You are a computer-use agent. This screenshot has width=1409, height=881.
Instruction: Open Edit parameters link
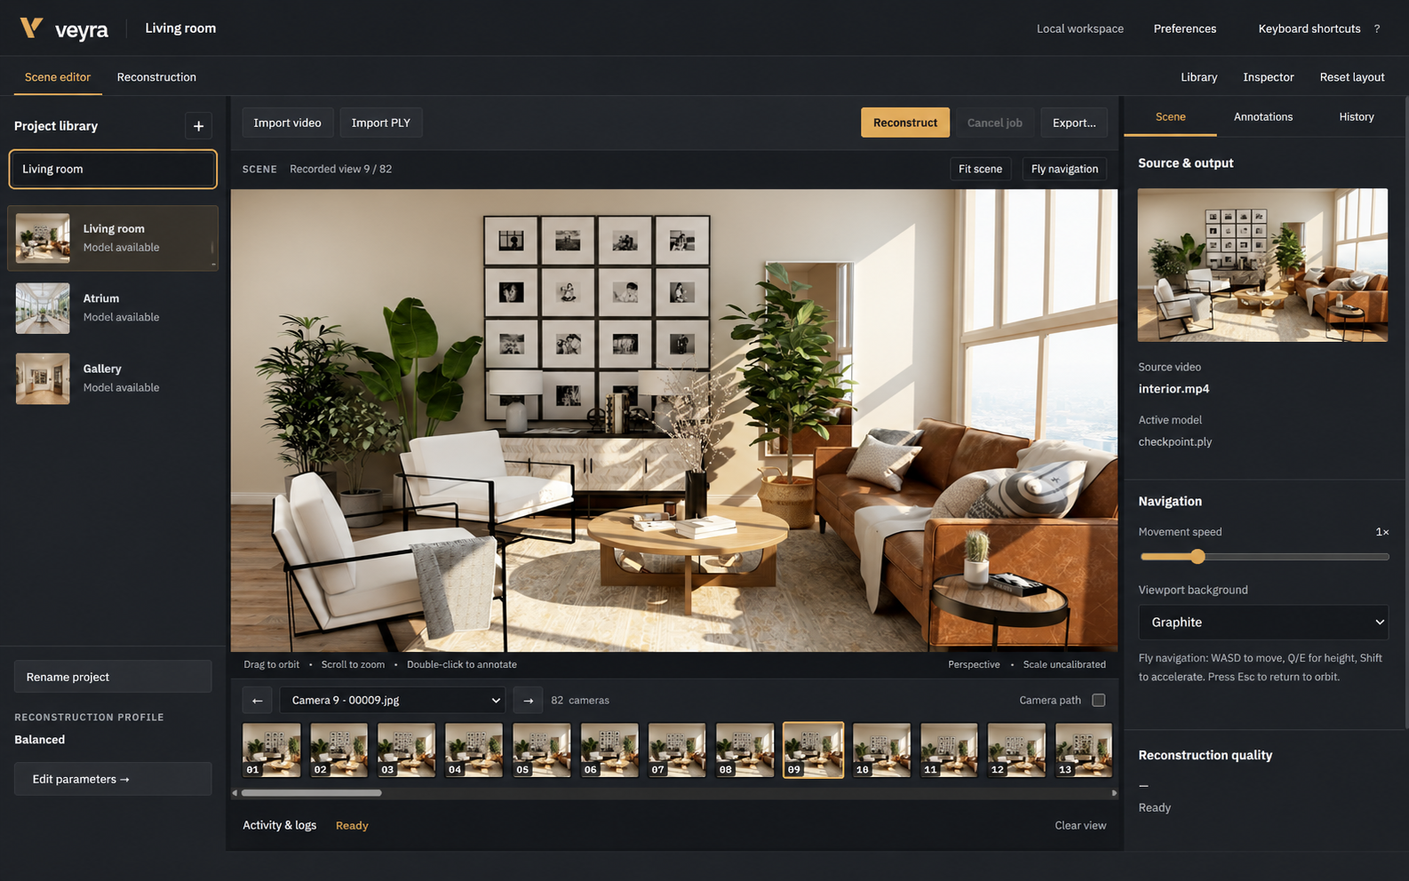113,779
